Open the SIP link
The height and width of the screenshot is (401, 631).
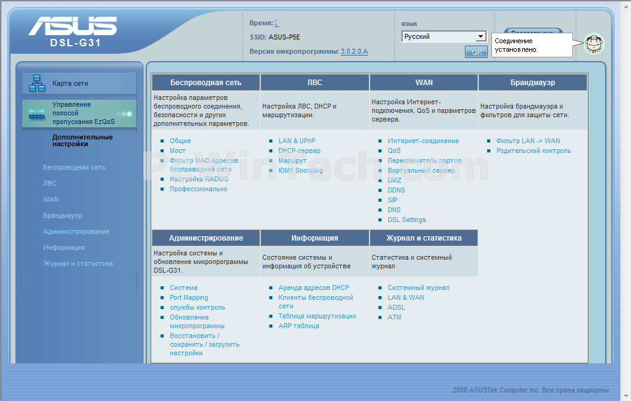click(392, 200)
